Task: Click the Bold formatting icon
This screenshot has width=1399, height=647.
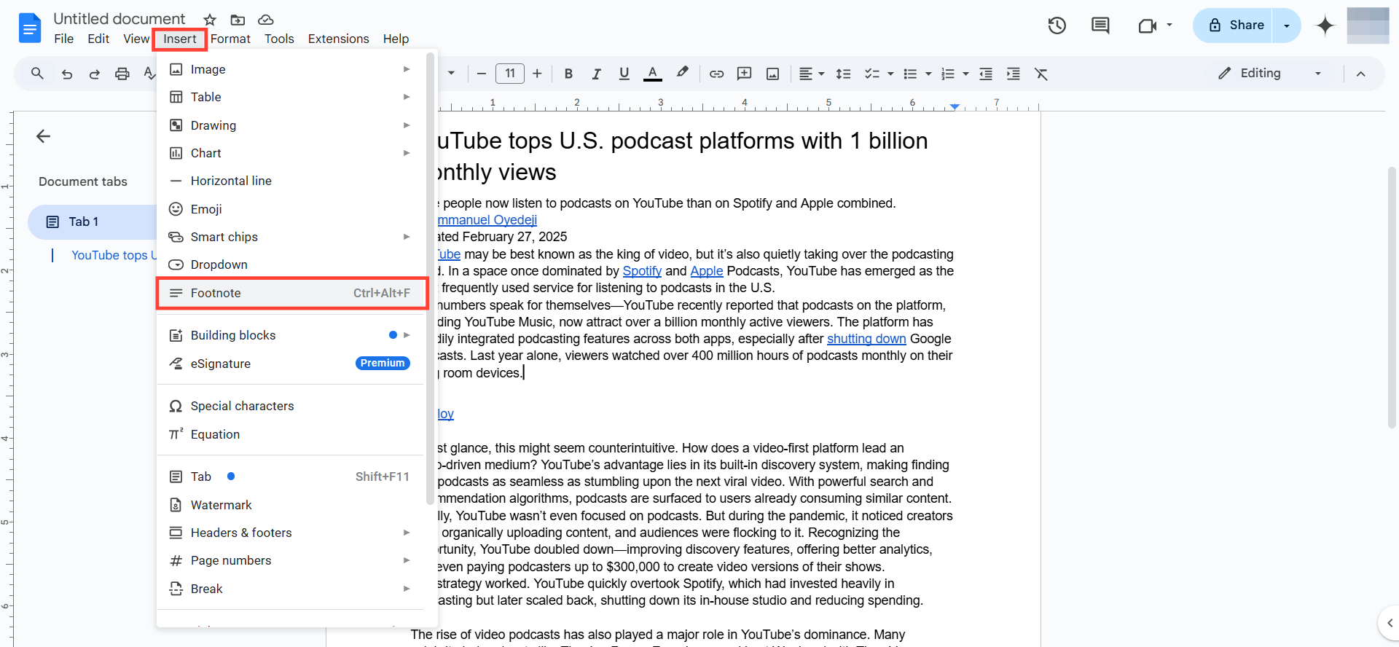Action: pyautogui.click(x=568, y=74)
